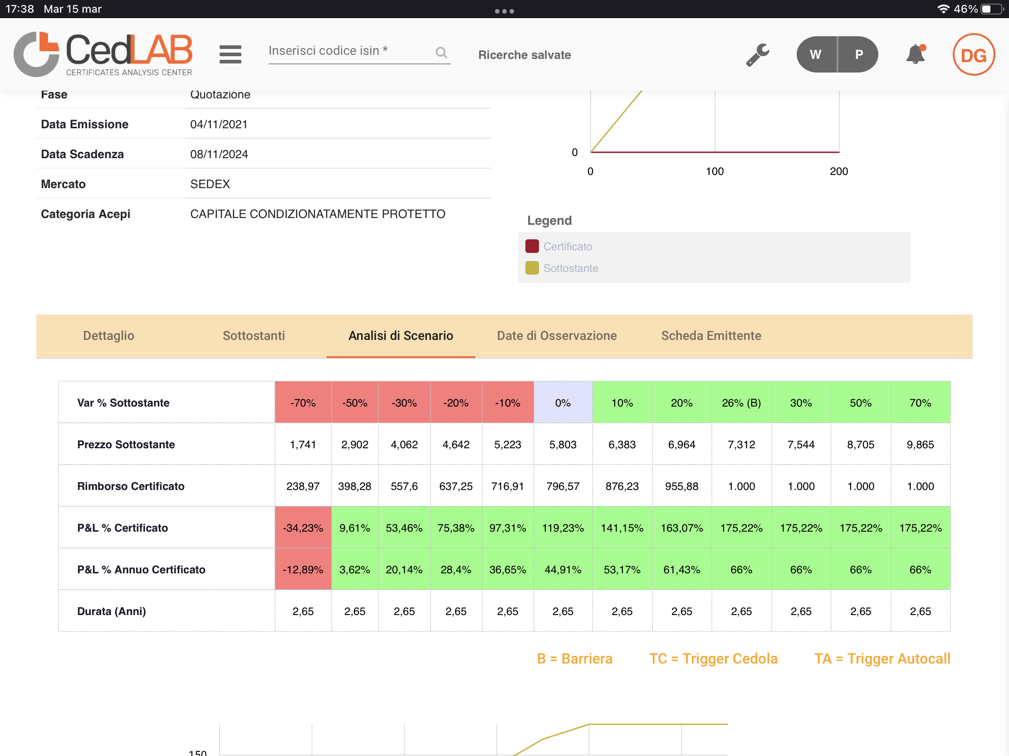Click the Var % Sottostante row label
This screenshot has width=1009, height=756.
(123, 403)
